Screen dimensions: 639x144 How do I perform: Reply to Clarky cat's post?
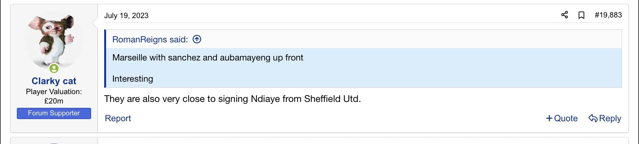tap(605, 118)
